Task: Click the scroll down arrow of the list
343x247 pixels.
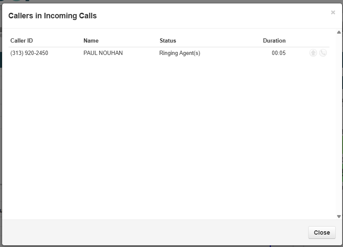Action: (339, 216)
